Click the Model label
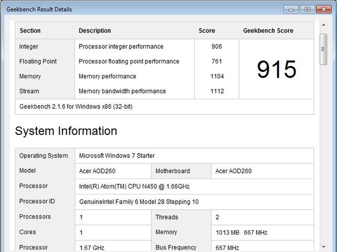The image size is (337, 252). (x=28, y=171)
